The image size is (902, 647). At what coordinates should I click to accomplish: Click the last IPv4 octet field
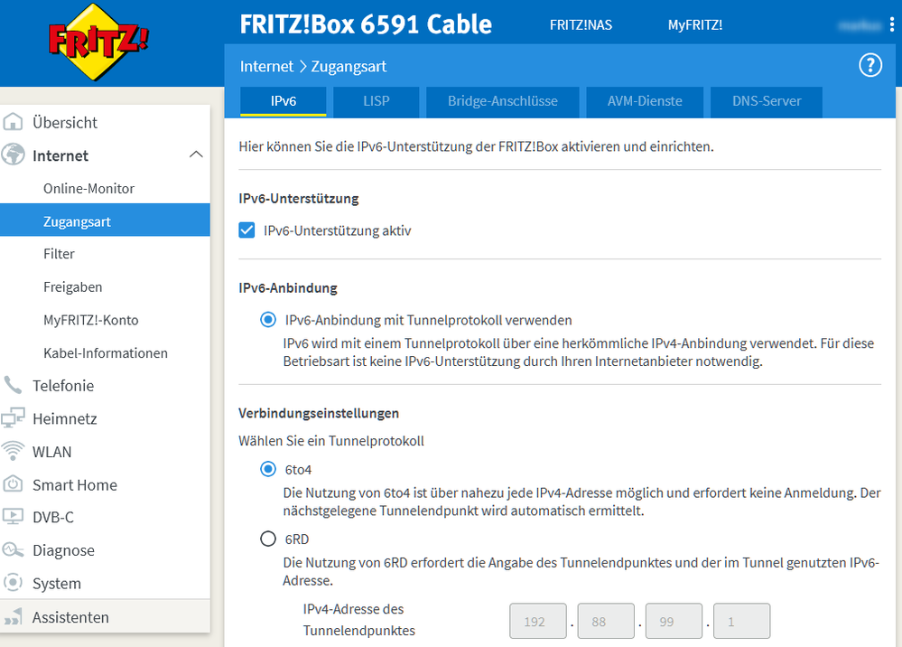pos(741,621)
